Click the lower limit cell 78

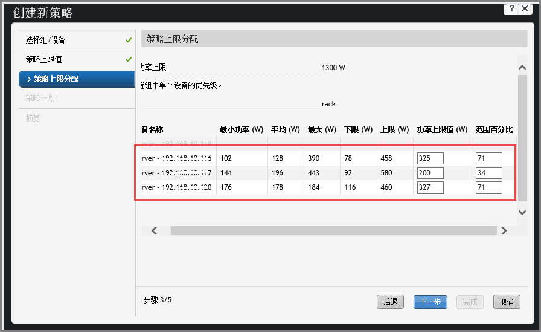pyautogui.click(x=348, y=158)
